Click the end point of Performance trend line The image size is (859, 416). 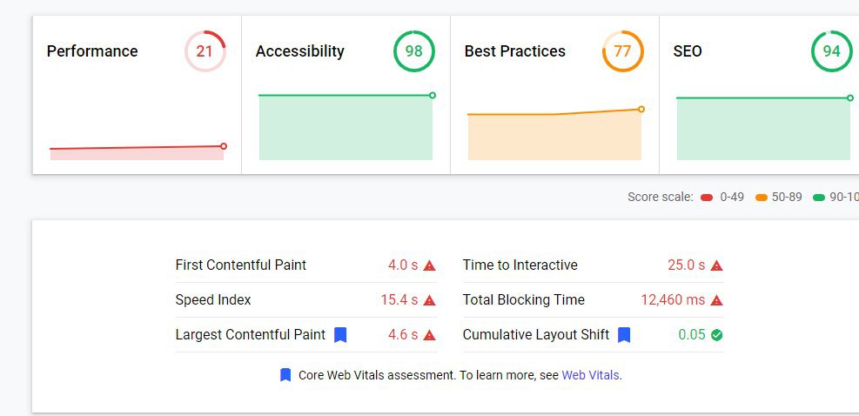[x=224, y=146]
